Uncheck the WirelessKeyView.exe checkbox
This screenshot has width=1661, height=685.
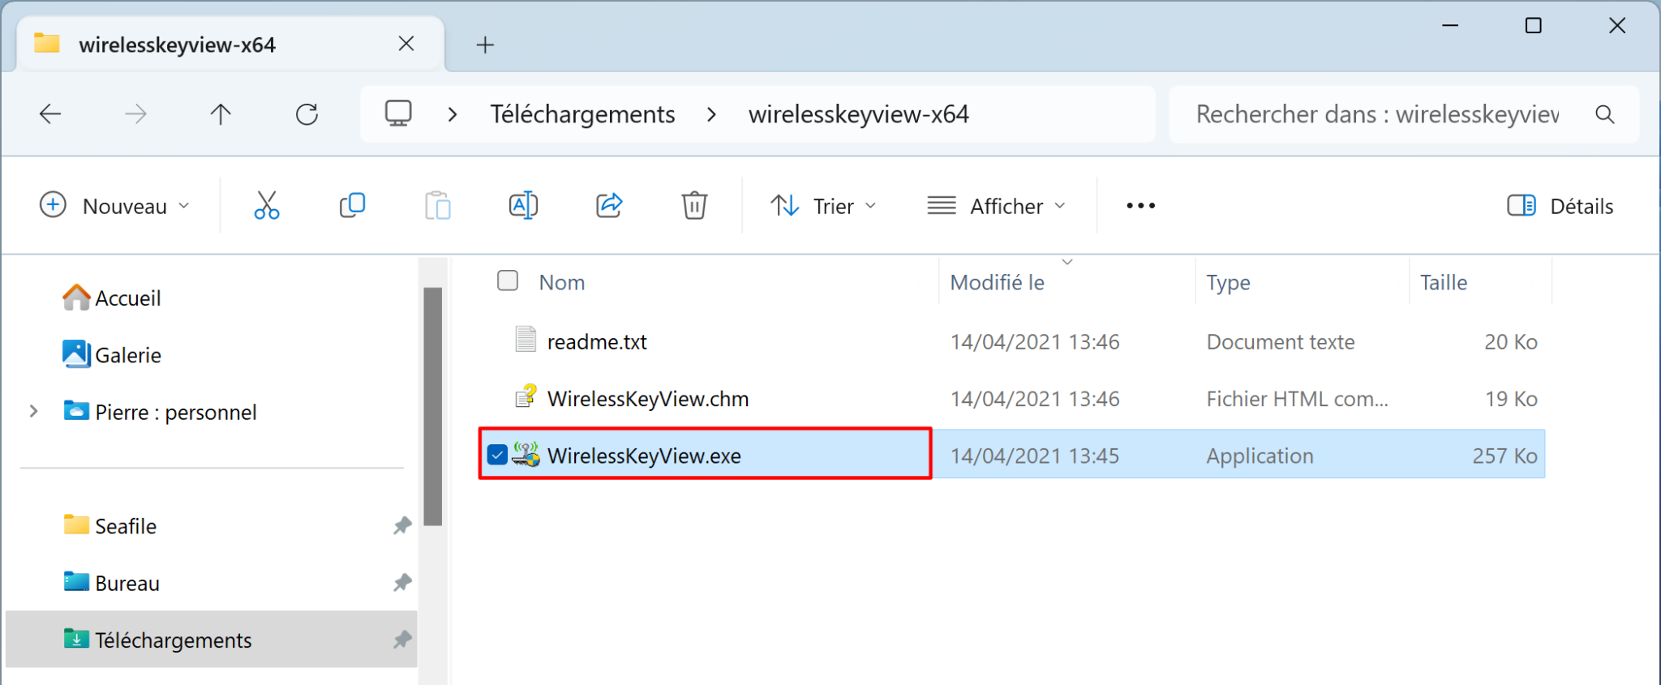(496, 455)
